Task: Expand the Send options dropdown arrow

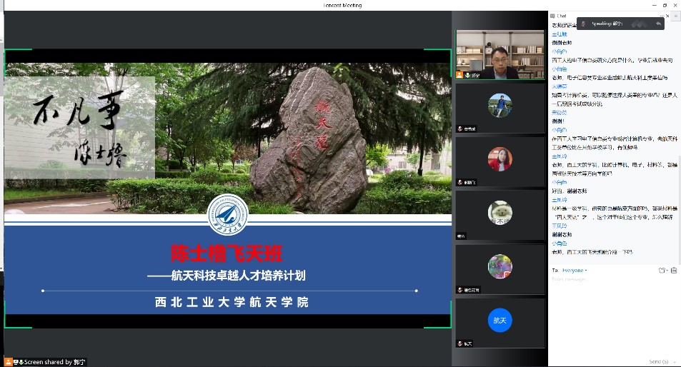Action: click(674, 361)
